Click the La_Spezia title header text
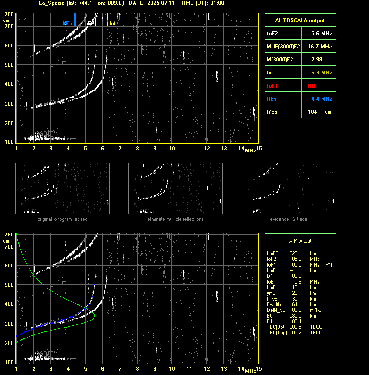 [131, 3]
